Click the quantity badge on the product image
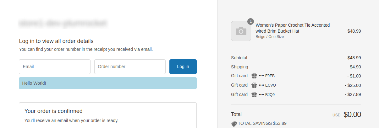Image resolution: width=379 pixels, height=128 pixels. [x=250, y=21]
